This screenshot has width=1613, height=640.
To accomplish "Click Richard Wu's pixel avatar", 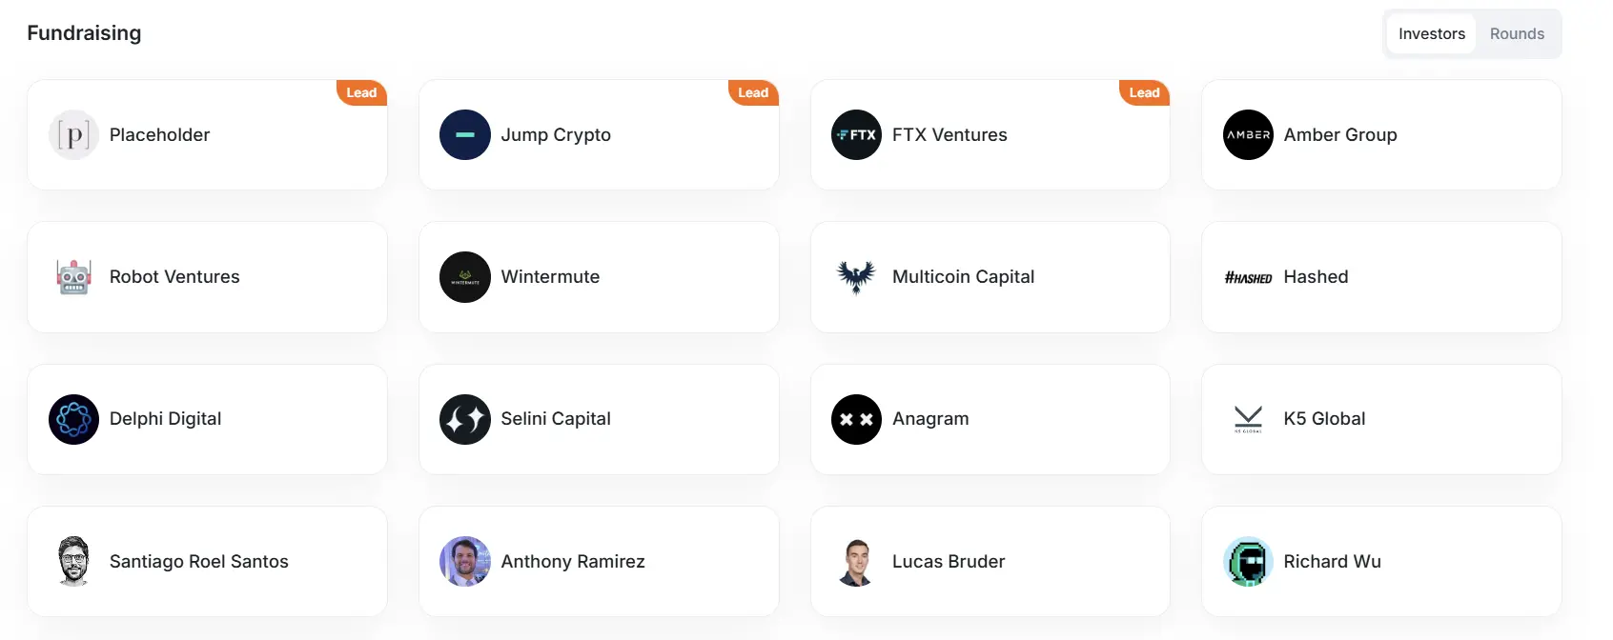I will 1248,561.
